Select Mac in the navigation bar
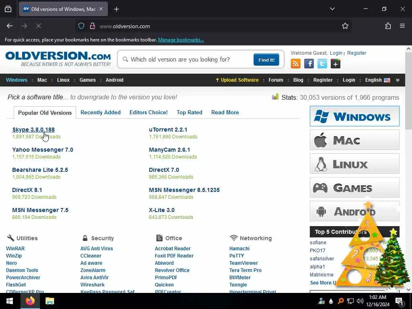Image resolution: width=412 pixels, height=309 pixels. point(42,80)
